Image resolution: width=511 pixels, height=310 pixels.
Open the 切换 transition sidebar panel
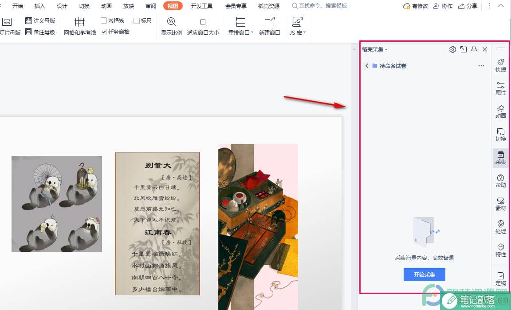500,135
